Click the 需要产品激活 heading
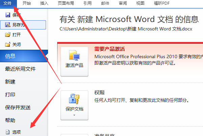This screenshot has height=136, width=203. pos(110,49)
